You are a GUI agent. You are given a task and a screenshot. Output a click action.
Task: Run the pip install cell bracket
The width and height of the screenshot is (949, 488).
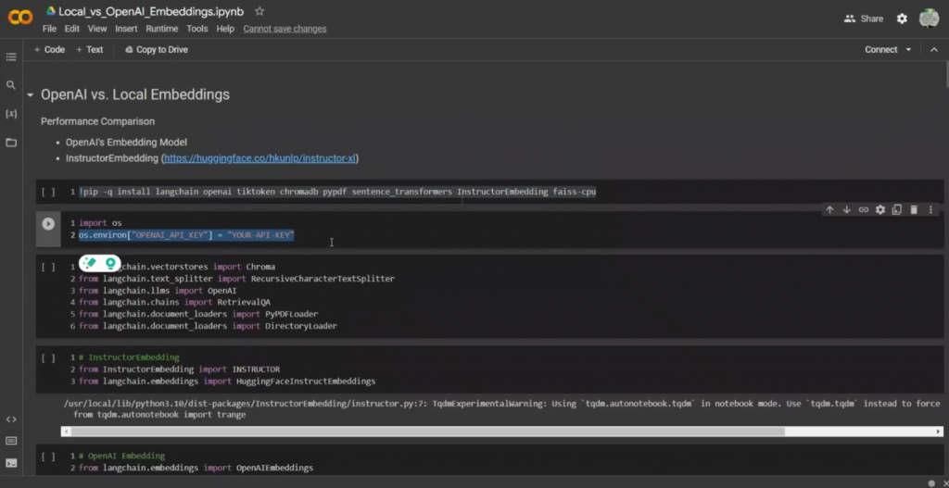[x=48, y=193]
